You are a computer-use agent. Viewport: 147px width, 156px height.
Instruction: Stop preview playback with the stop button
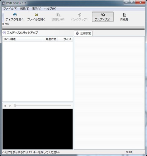(x=5, y=106)
